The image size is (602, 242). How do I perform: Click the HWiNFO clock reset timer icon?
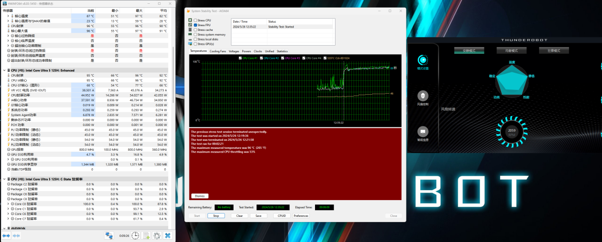(135, 235)
